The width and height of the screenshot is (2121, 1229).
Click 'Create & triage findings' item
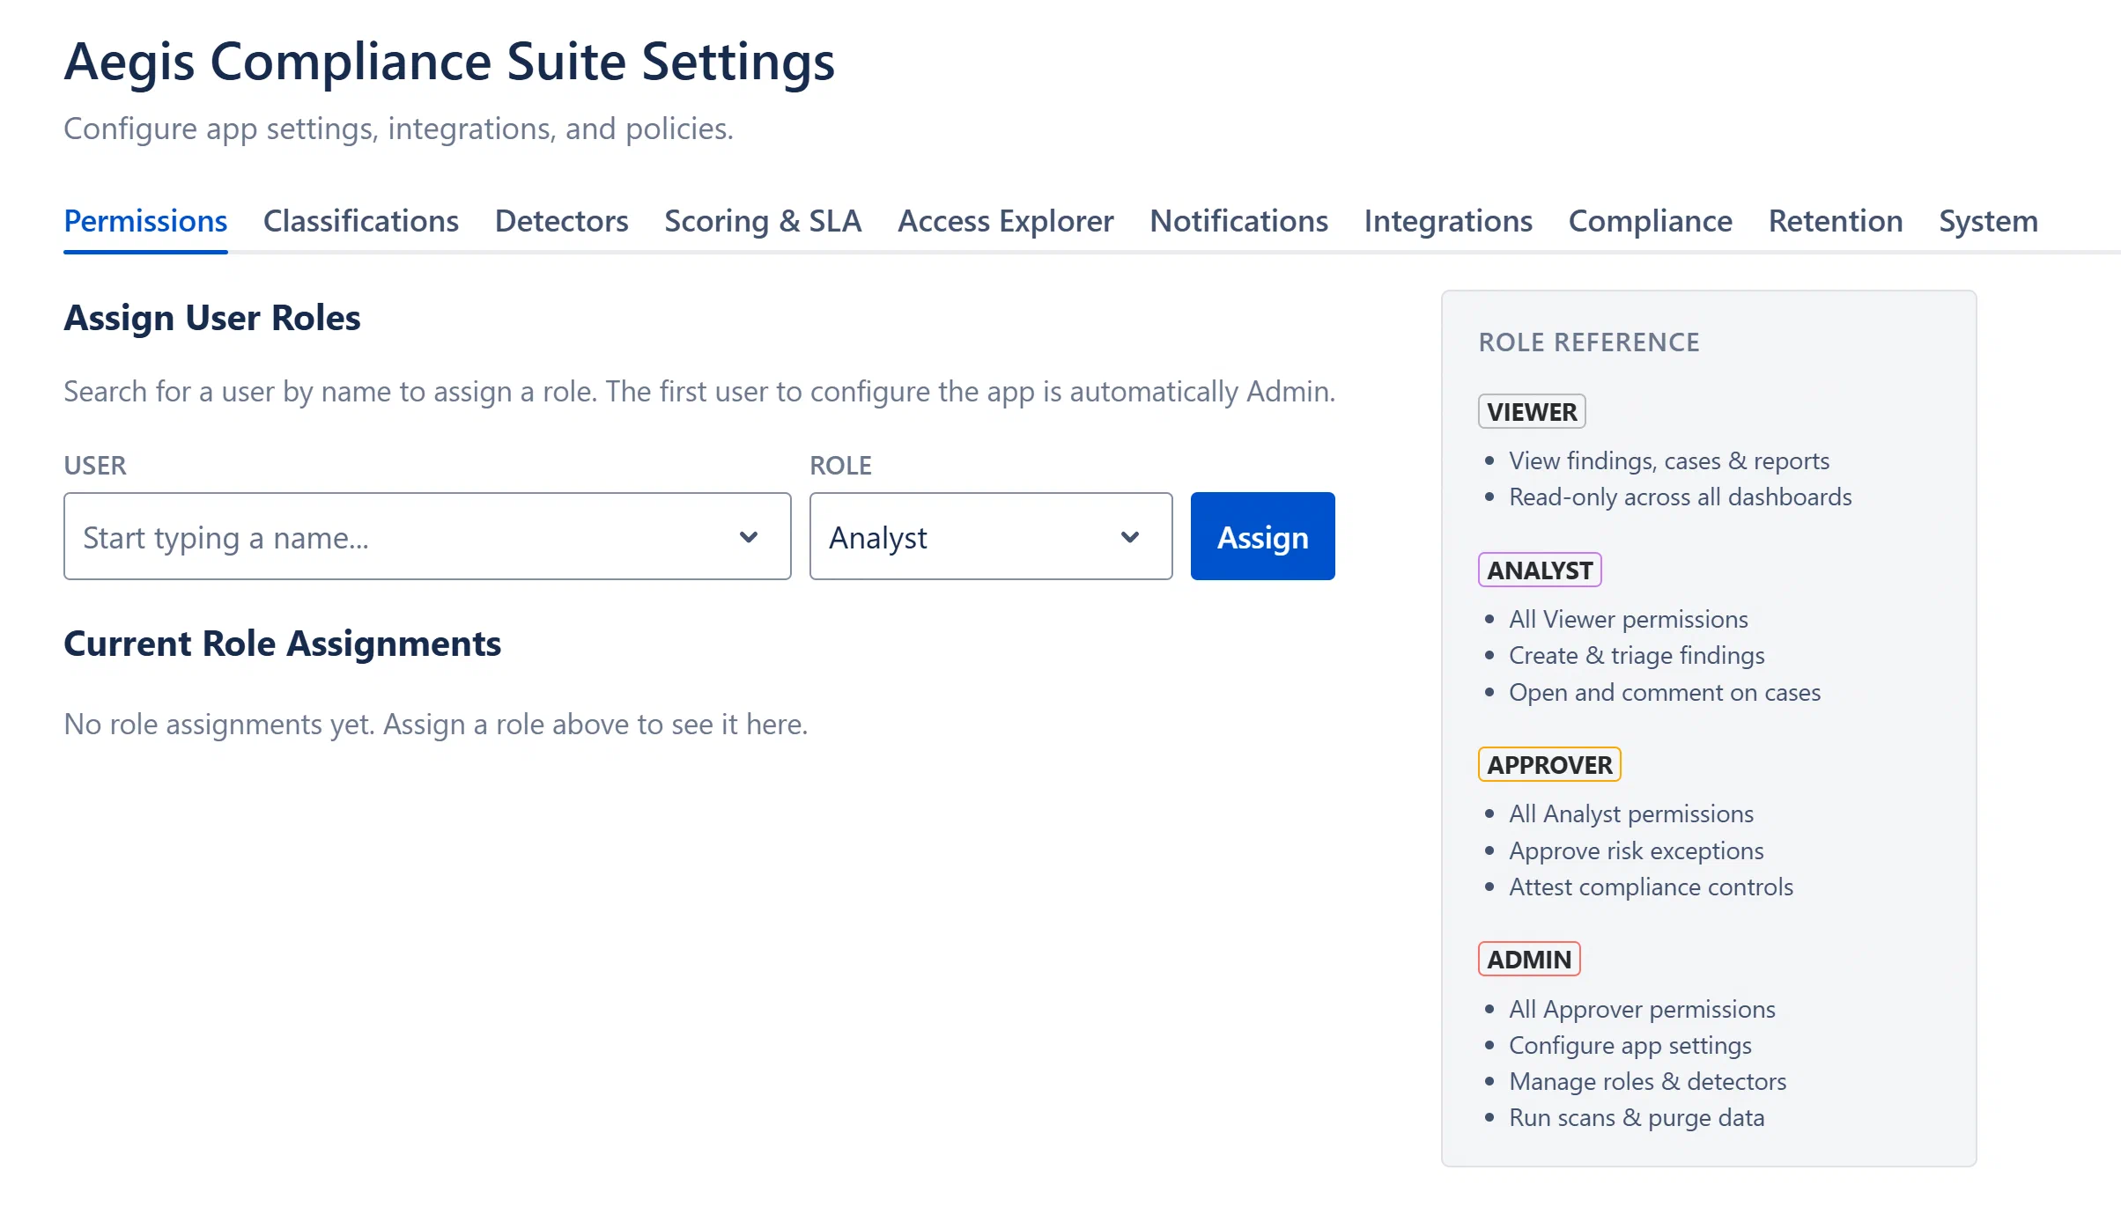coord(1637,655)
